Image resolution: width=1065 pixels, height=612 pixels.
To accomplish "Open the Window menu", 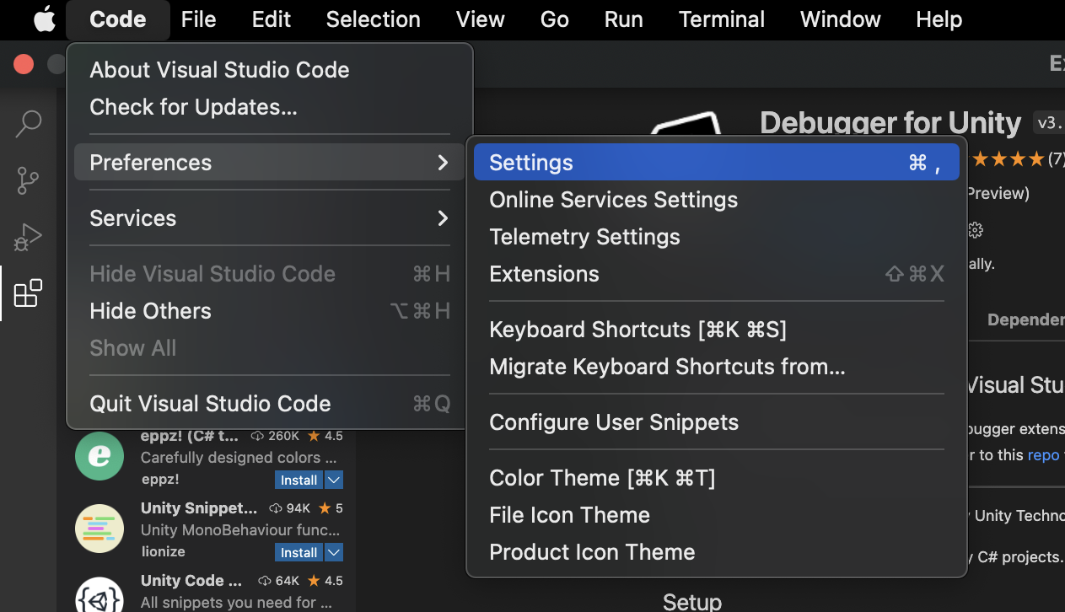I will pyautogui.click(x=841, y=19).
